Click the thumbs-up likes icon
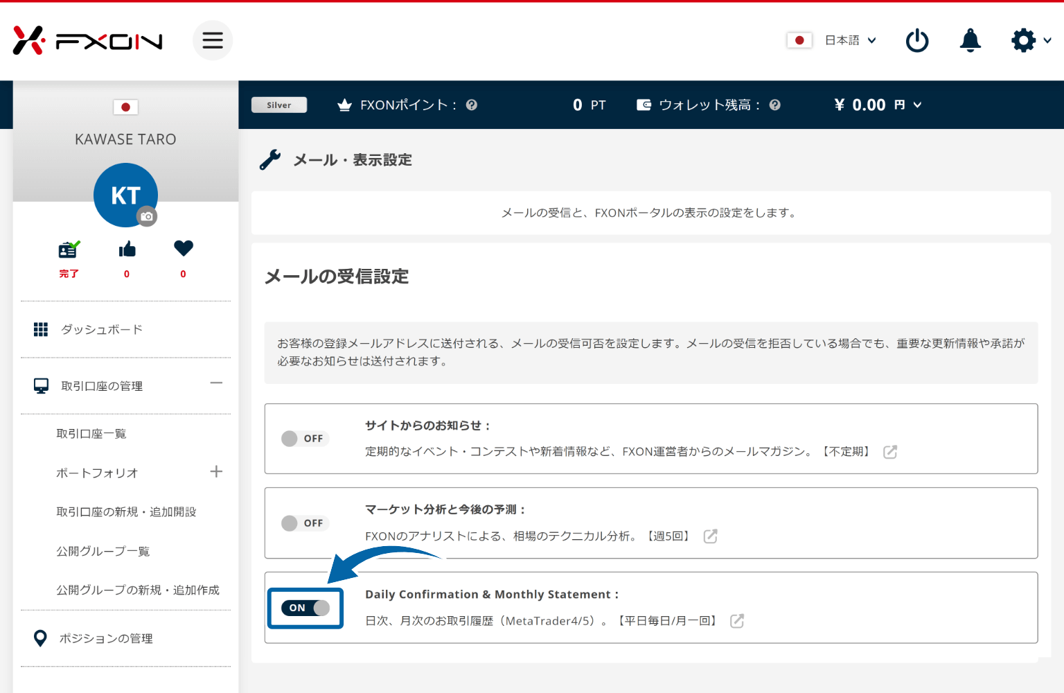Screen dimensions: 1064x693 (127, 249)
